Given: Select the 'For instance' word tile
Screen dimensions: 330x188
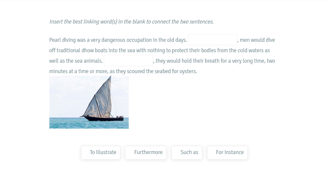Looking at the screenshot, I should [227, 153].
